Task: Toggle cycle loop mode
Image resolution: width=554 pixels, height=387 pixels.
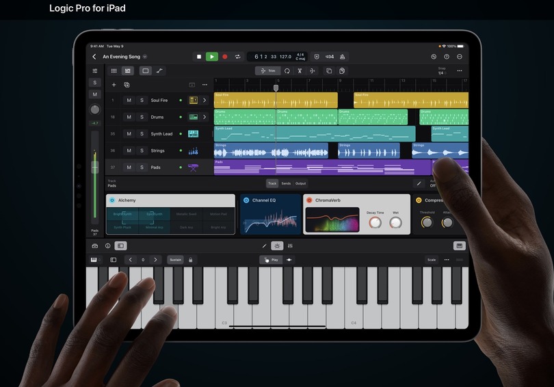Action: 238,57
